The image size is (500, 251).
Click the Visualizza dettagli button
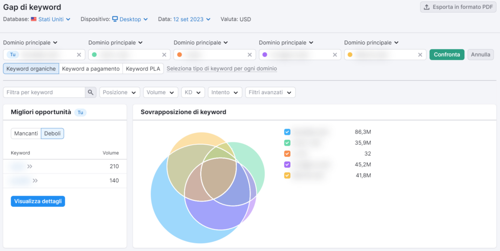coord(38,201)
